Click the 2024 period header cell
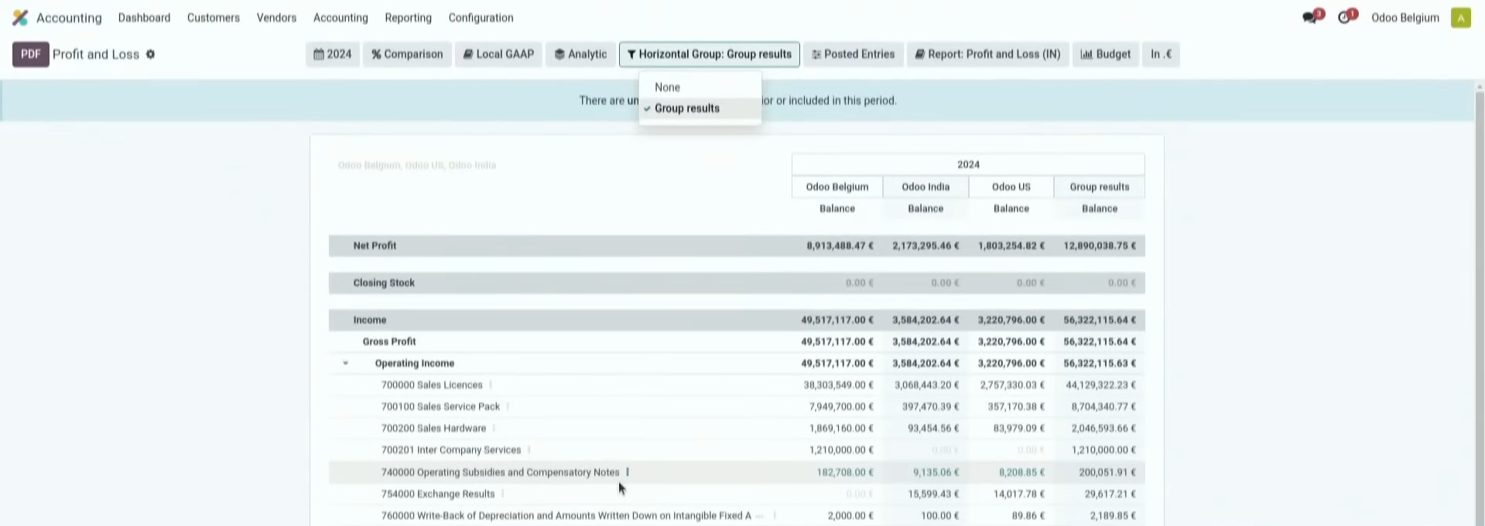The image size is (1485, 526). (968, 164)
